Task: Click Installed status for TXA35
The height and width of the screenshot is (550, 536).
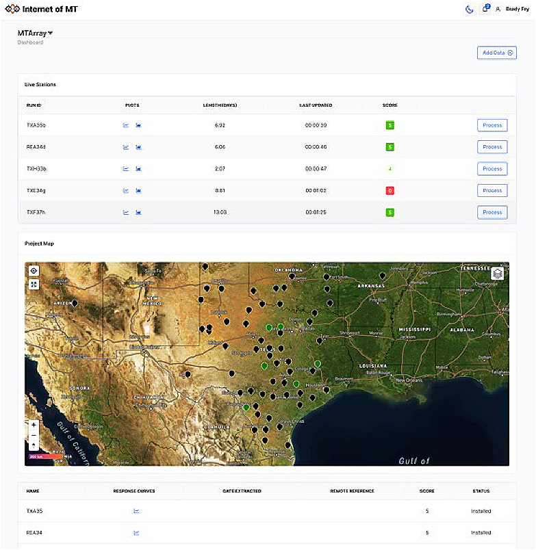Action: (481, 511)
